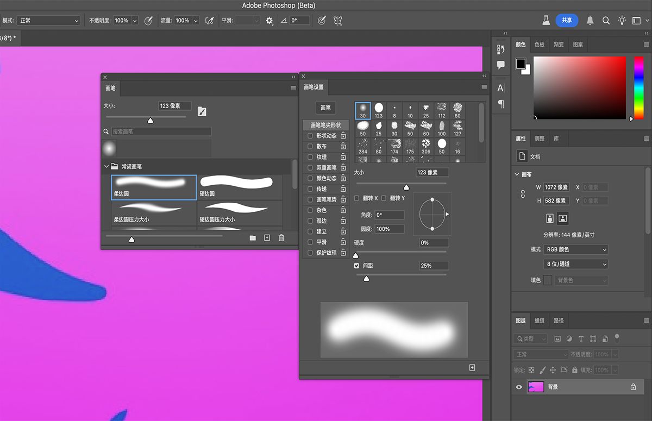Click the brush settings gear icon
This screenshot has width=652, height=421.
(x=269, y=21)
